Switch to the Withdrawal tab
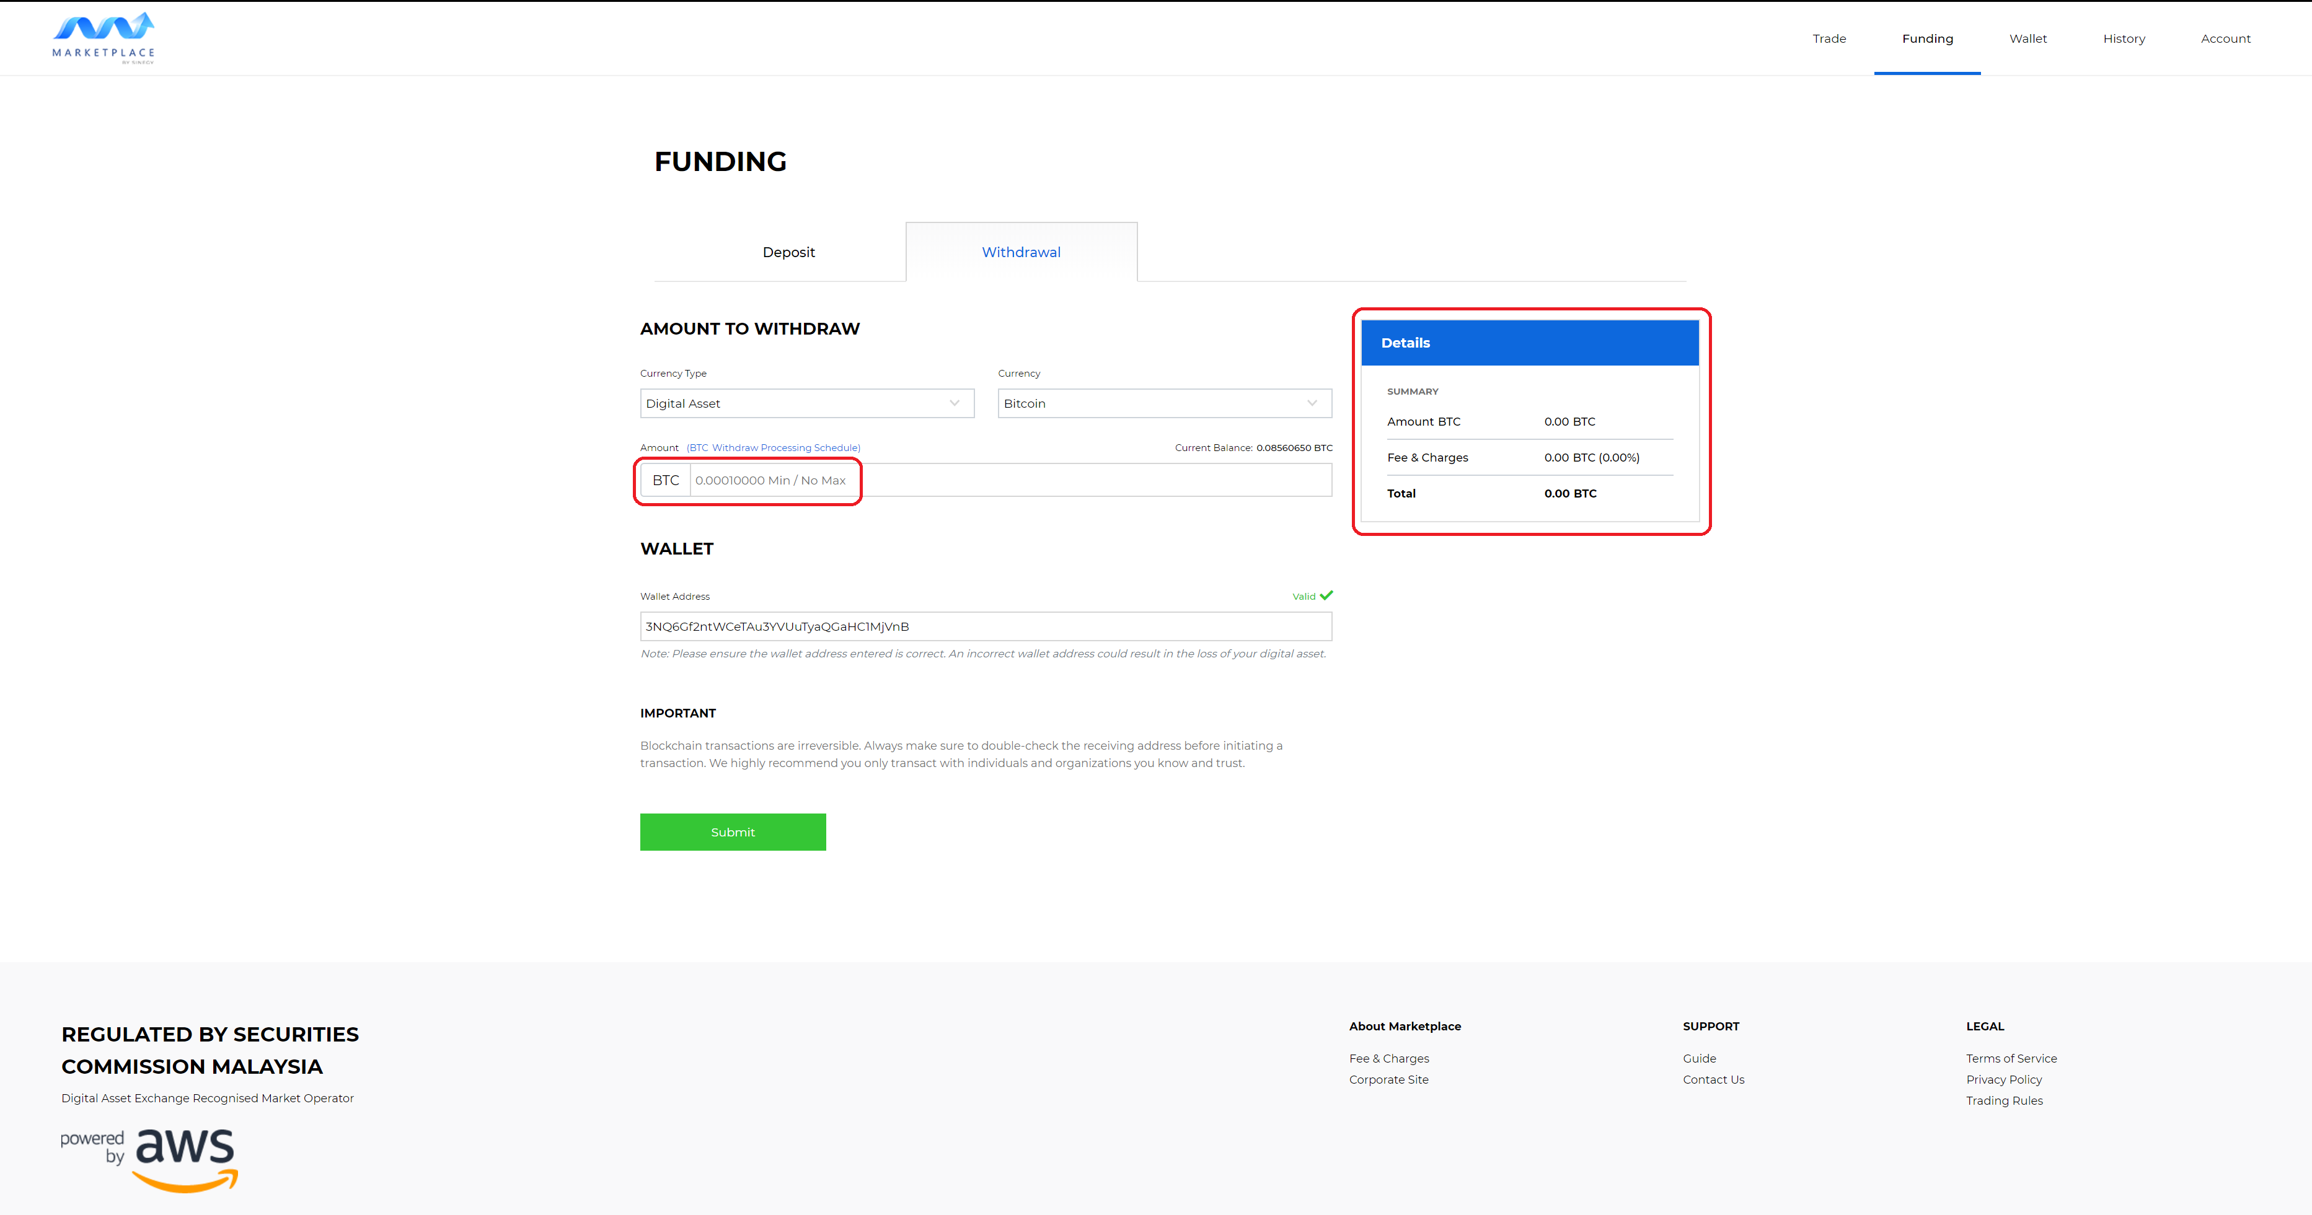The image size is (2312, 1215). click(x=1020, y=251)
